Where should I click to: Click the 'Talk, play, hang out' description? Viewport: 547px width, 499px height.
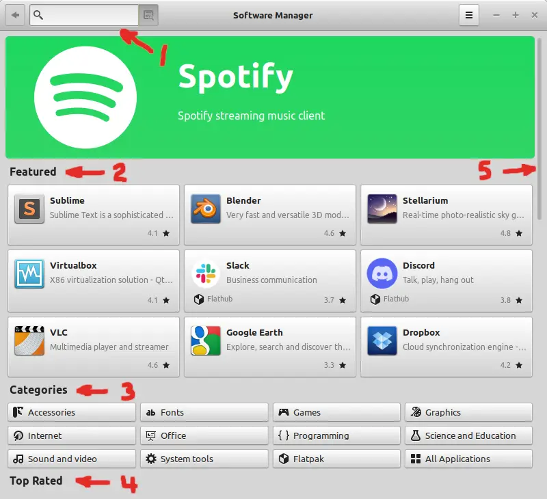pos(438,280)
